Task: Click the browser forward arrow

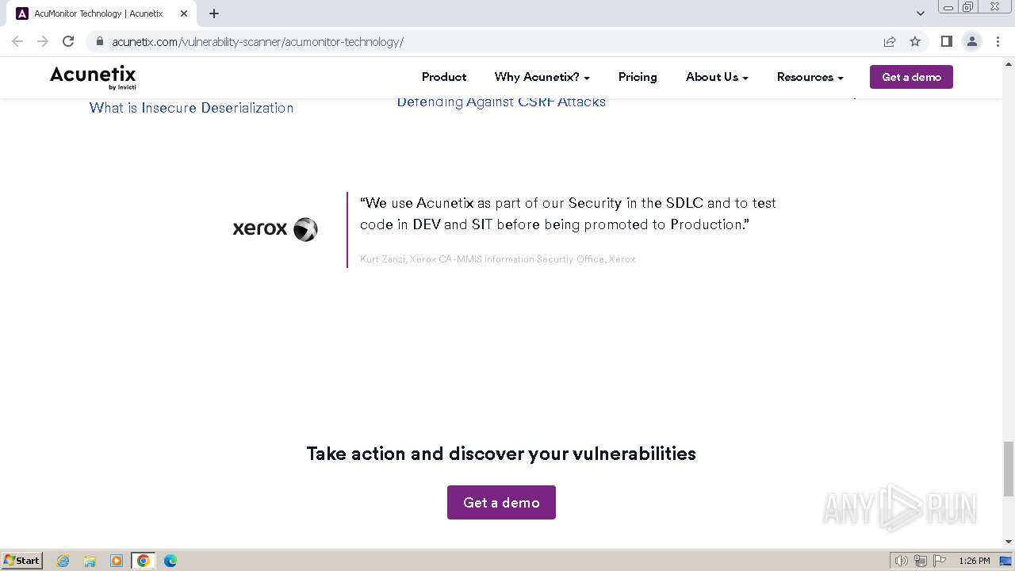Action: point(43,41)
